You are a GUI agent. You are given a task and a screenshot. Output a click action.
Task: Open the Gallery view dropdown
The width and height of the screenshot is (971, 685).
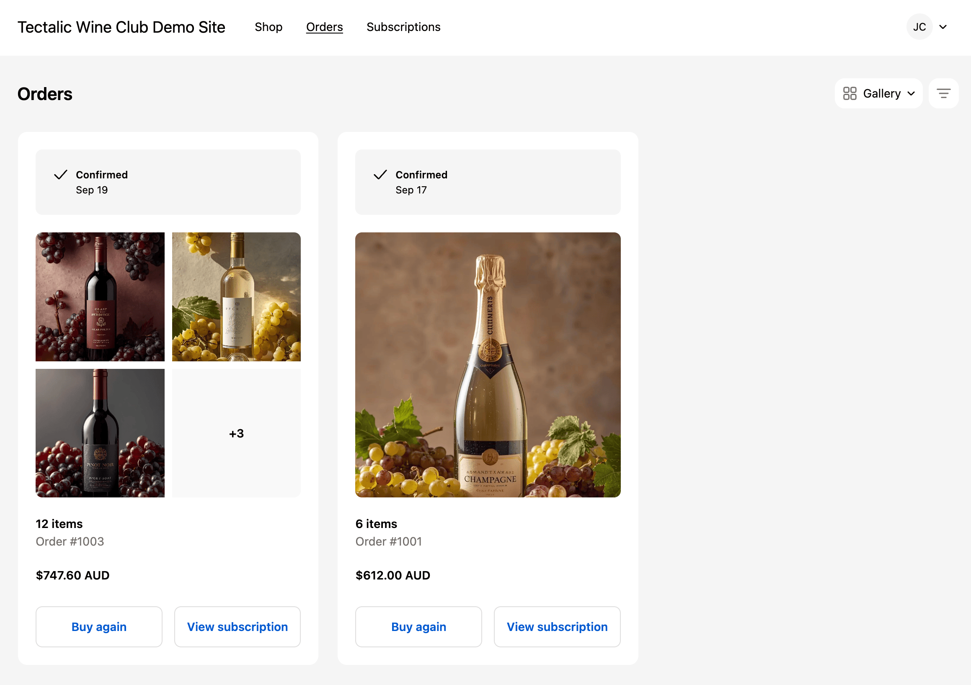click(879, 93)
